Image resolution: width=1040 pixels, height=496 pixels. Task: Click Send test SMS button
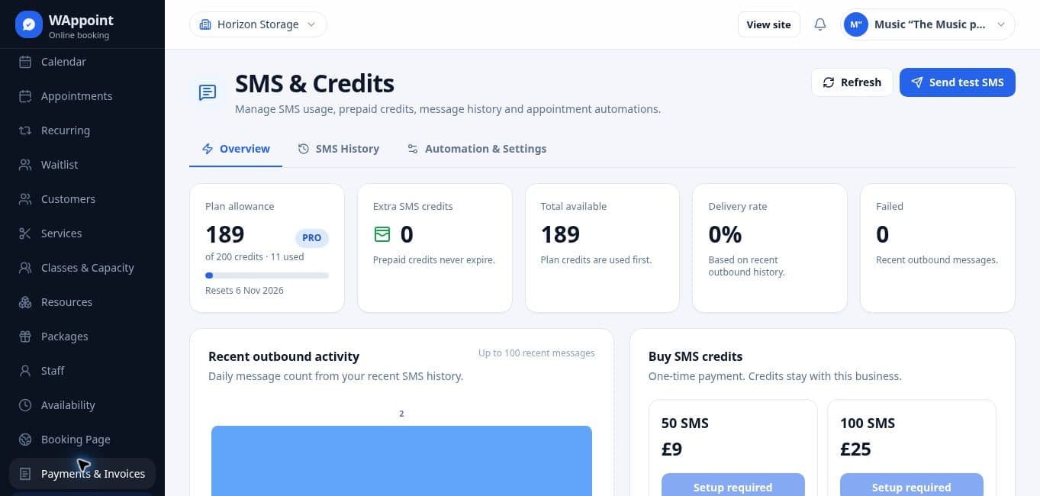click(x=957, y=82)
